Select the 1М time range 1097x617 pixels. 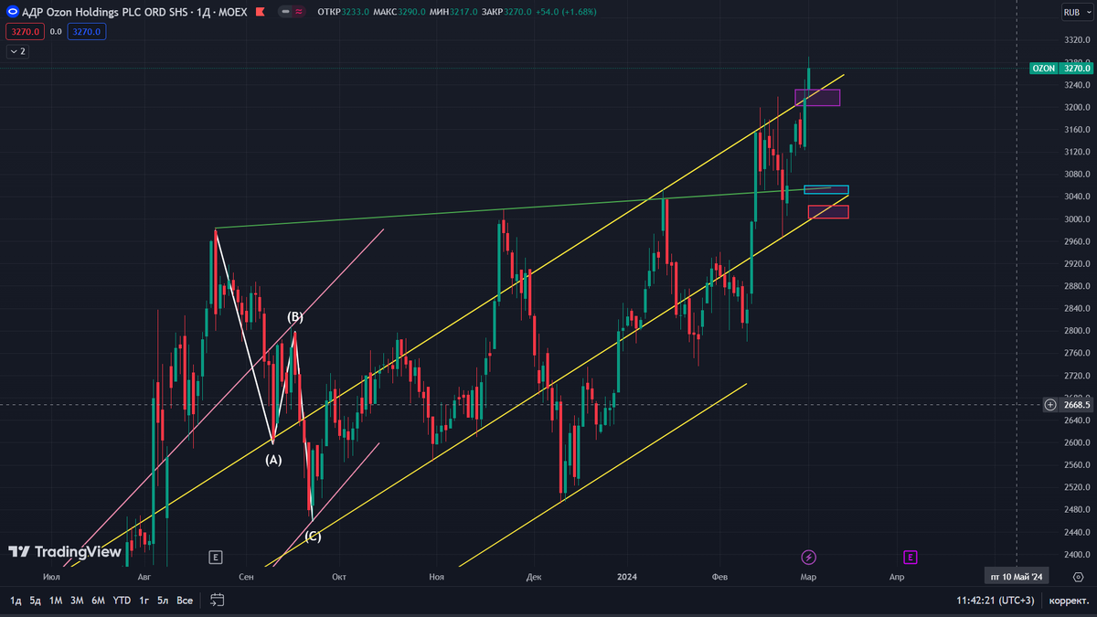click(x=56, y=601)
